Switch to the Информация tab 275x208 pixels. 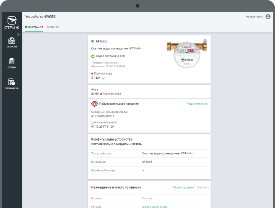point(34,27)
